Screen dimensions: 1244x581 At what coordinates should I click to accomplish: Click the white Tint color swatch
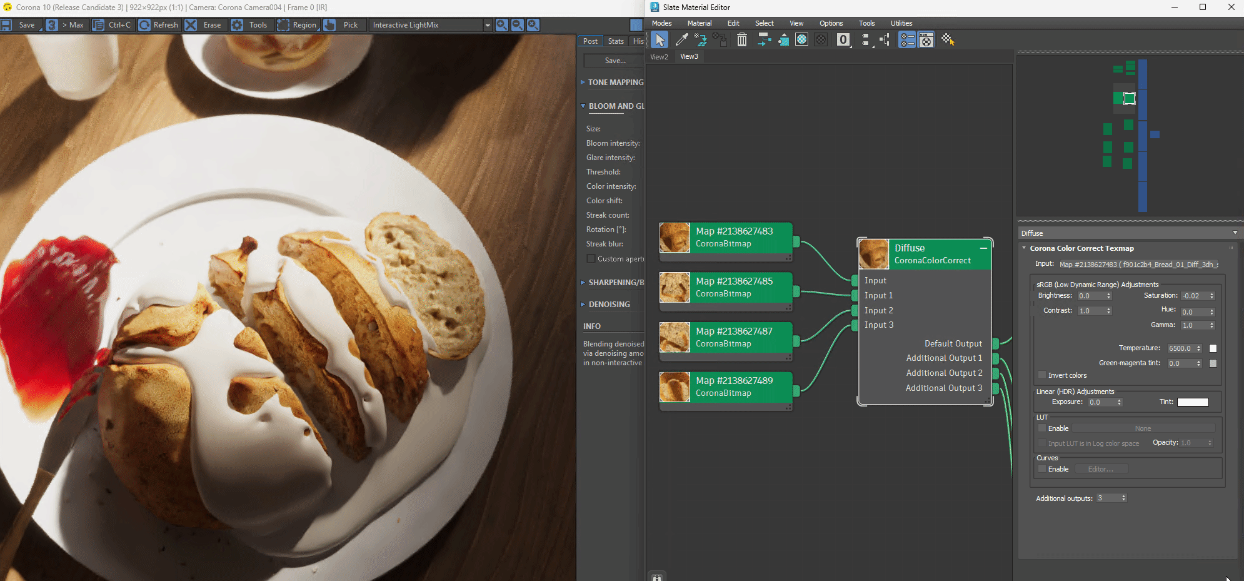pos(1193,402)
